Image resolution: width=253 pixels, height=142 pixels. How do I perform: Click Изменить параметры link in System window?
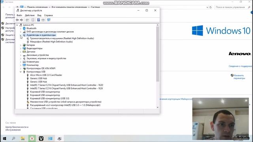click(x=239, y=77)
